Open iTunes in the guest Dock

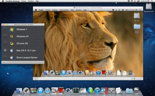tap(98, 73)
